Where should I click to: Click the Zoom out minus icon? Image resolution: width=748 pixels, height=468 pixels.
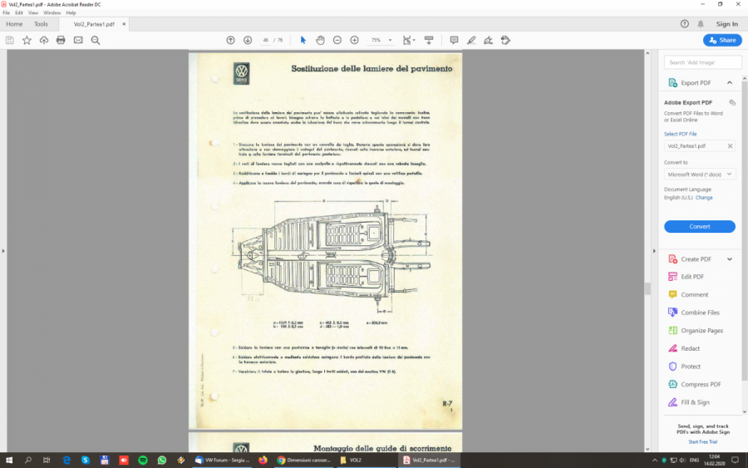[337, 40]
